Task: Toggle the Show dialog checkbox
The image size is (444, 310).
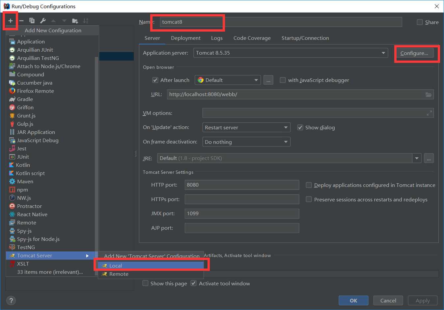Action: click(300, 127)
